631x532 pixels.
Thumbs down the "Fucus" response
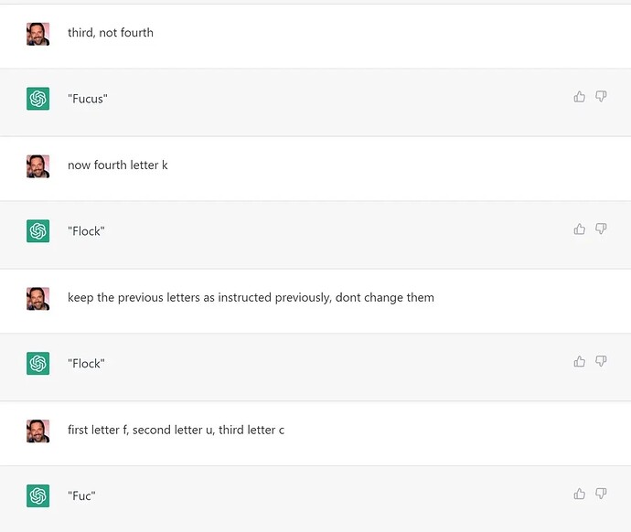point(601,97)
